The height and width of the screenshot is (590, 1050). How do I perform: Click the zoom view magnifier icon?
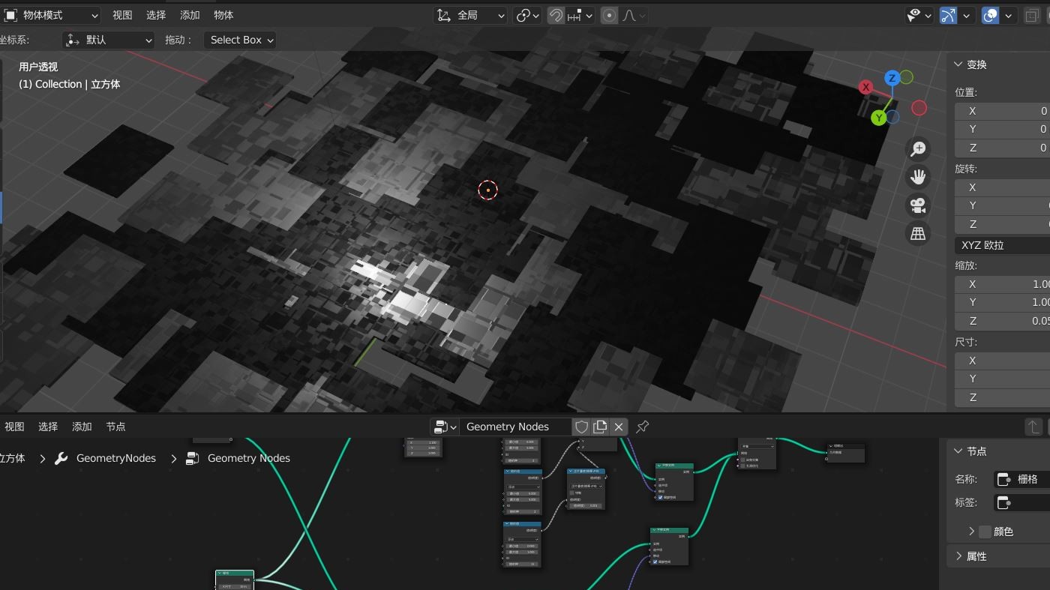pos(918,149)
